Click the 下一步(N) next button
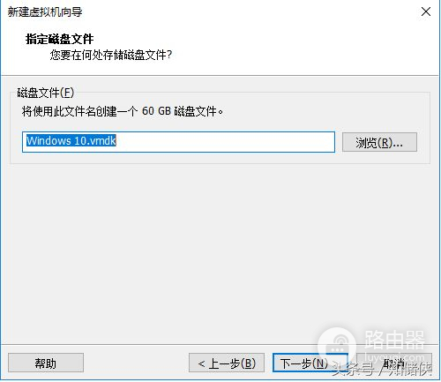Viewport: 441px width, 382px height. [x=310, y=363]
